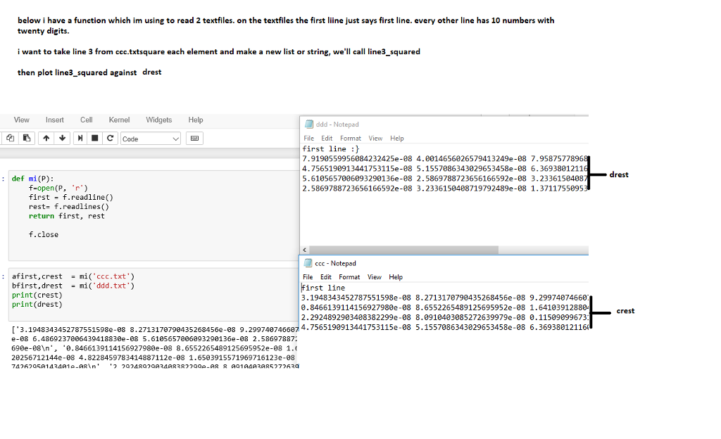Image resolution: width=721 pixels, height=439 pixels.
Task: Open the View menu in ddd Notepad
Action: [x=375, y=138]
